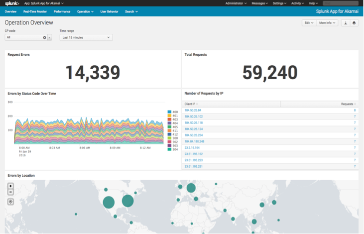The width and height of the screenshot is (364, 234).
Task: Open the Operation menu
Action: pyautogui.click(x=85, y=11)
